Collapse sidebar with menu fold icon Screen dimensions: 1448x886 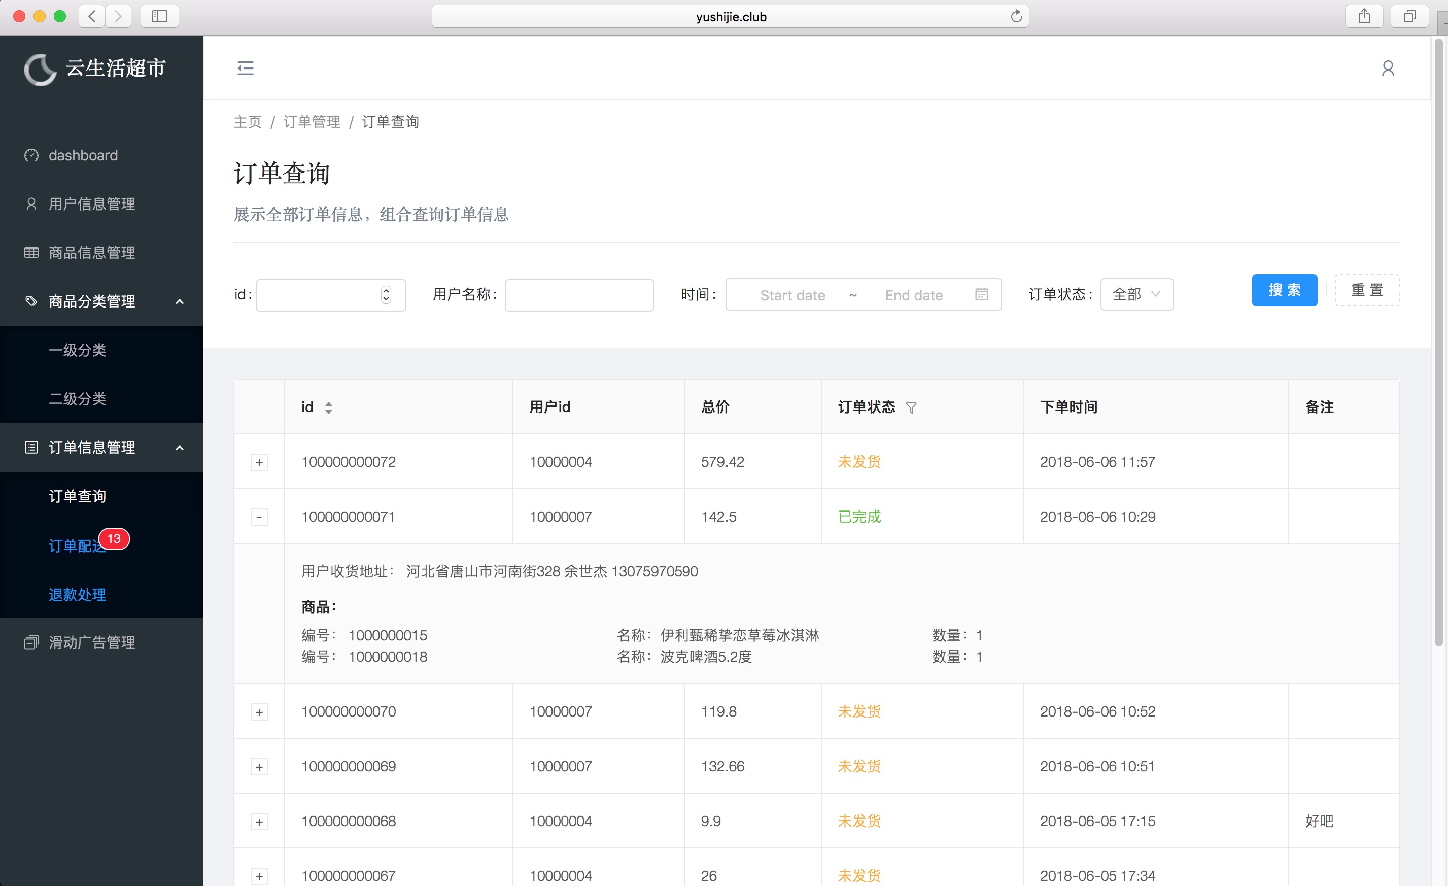point(245,68)
